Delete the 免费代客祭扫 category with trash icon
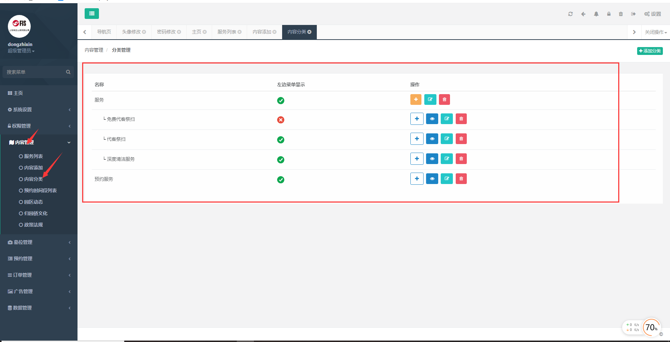670x342 pixels. coord(461,119)
